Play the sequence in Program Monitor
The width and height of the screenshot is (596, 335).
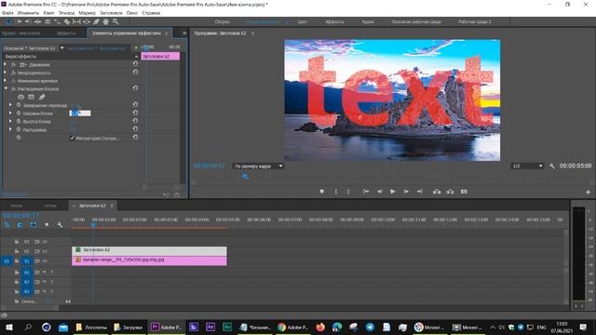(x=393, y=192)
